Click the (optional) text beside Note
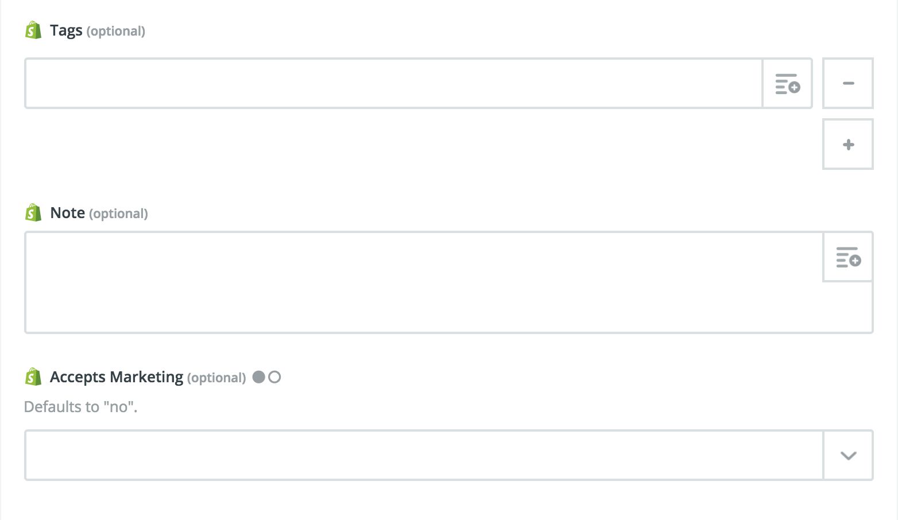898x520 pixels. pyautogui.click(x=118, y=214)
